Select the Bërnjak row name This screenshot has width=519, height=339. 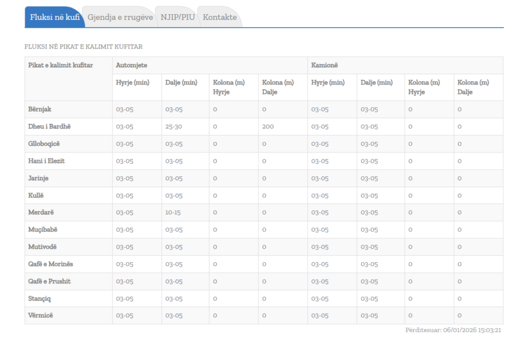coord(40,109)
